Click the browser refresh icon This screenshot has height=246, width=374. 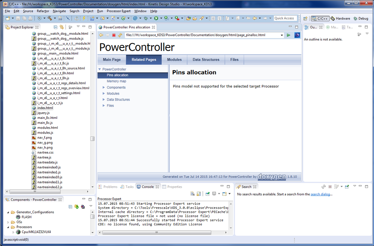point(120,35)
